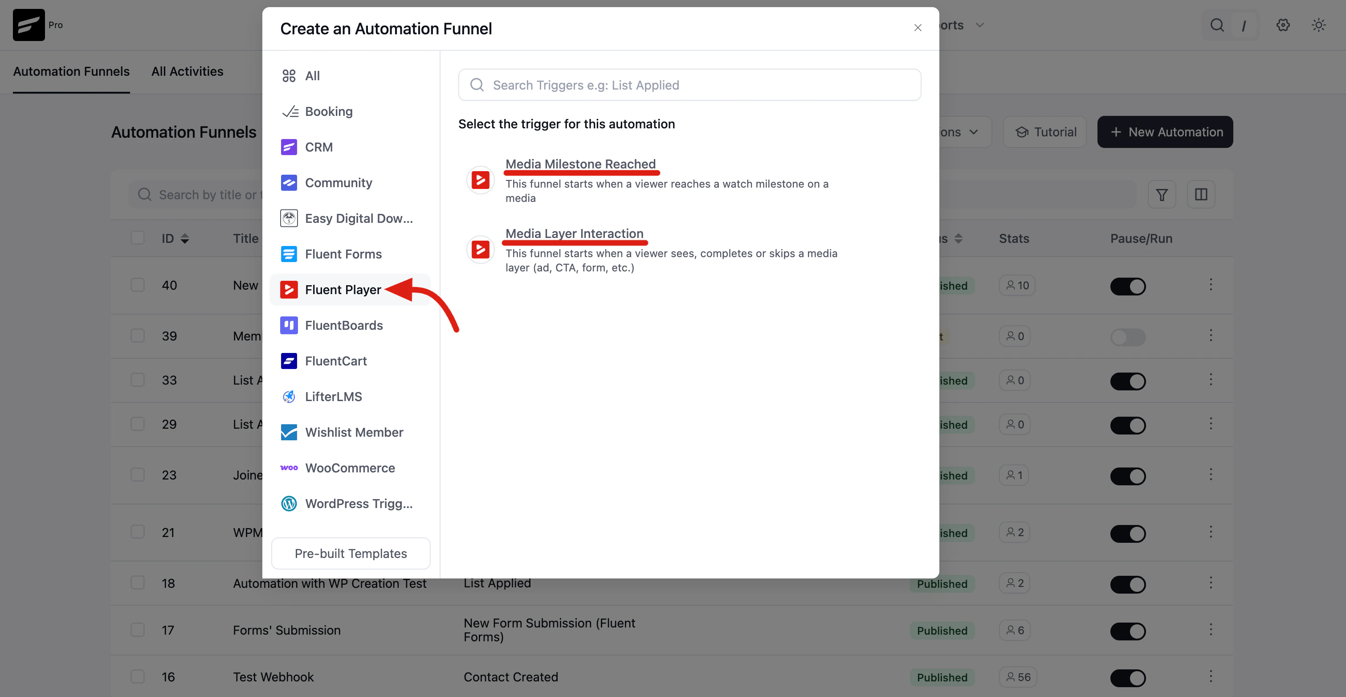Click the FluentBoards icon
The height and width of the screenshot is (697, 1346).
tap(289, 325)
